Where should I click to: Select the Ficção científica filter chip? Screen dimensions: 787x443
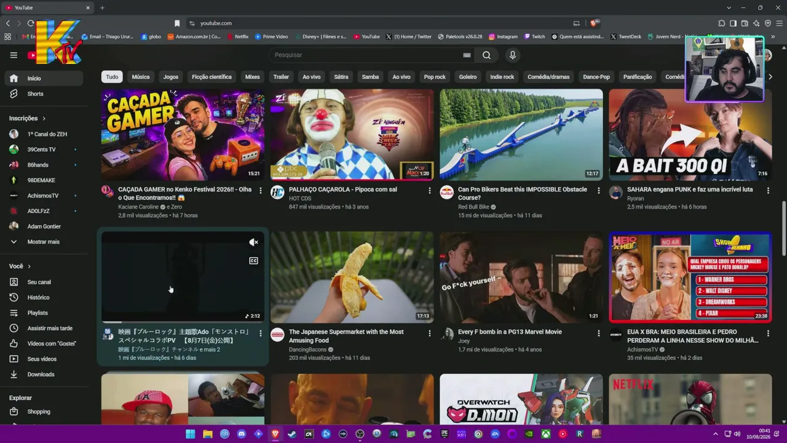[212, 77]
